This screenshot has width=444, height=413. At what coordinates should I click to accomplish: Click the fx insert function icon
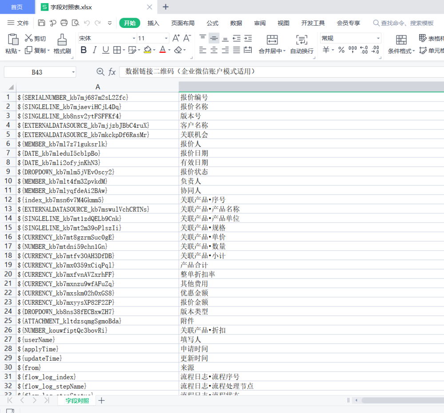pos(112,72)
